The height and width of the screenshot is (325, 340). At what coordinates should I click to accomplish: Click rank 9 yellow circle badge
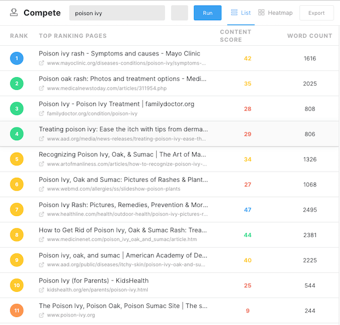click(17, 260)
